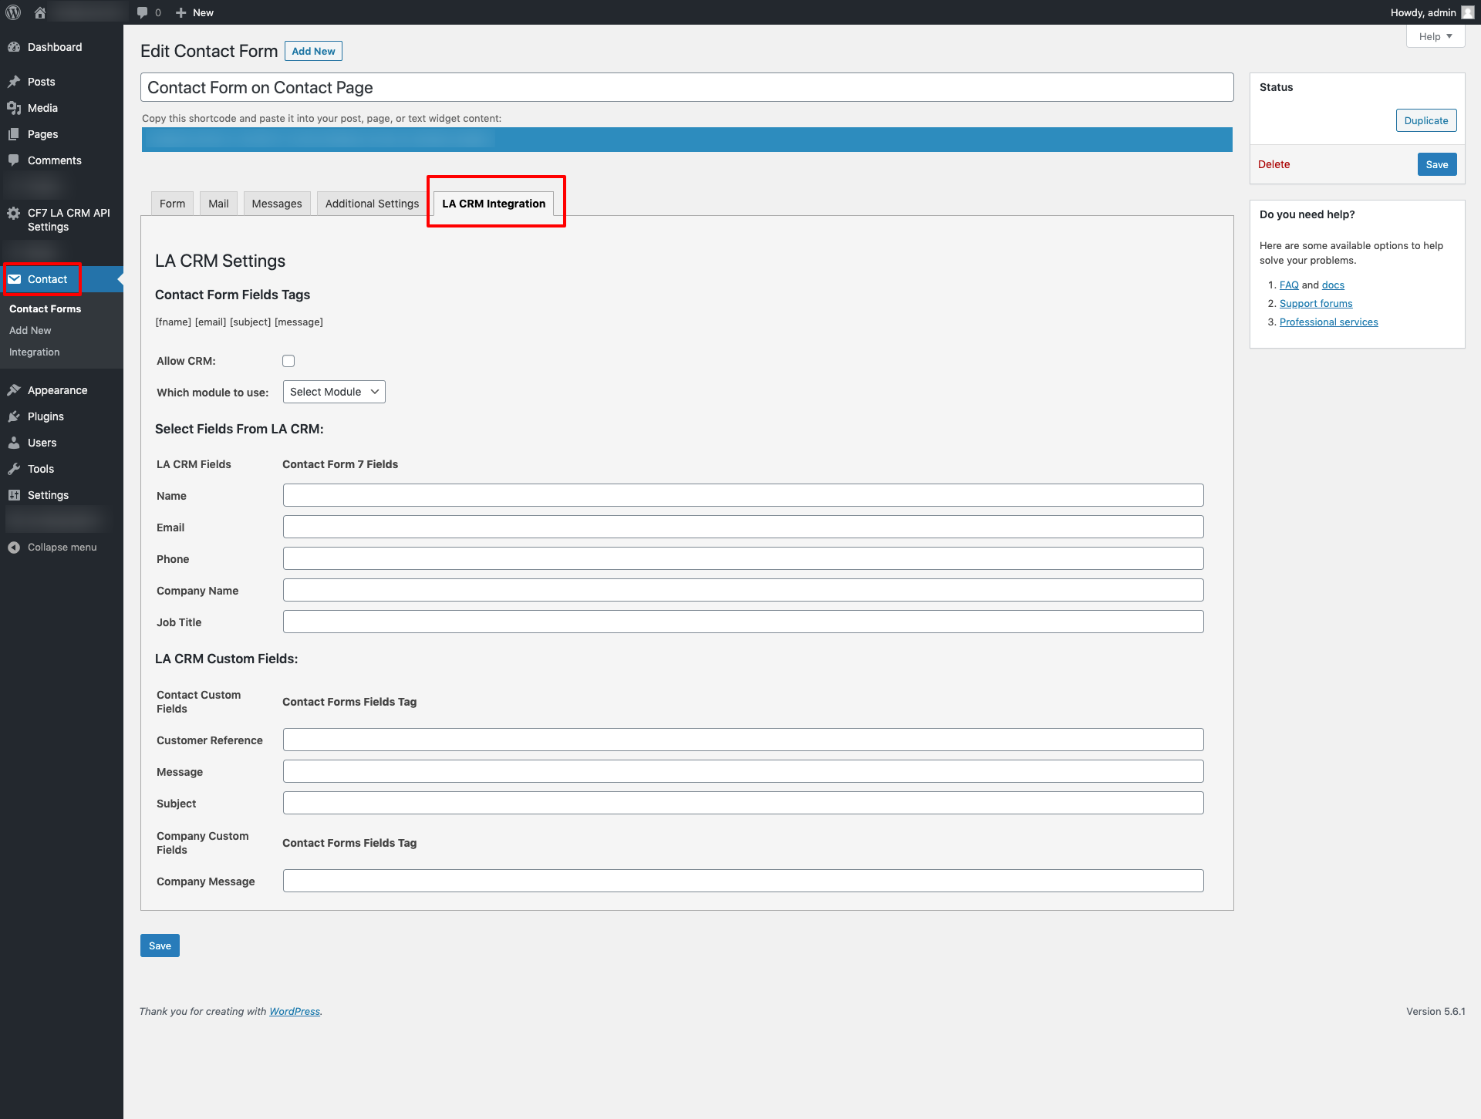Screen dimensions: 1481x1119
Task: Click Save in the Status box
Action: coord(1437,164)
